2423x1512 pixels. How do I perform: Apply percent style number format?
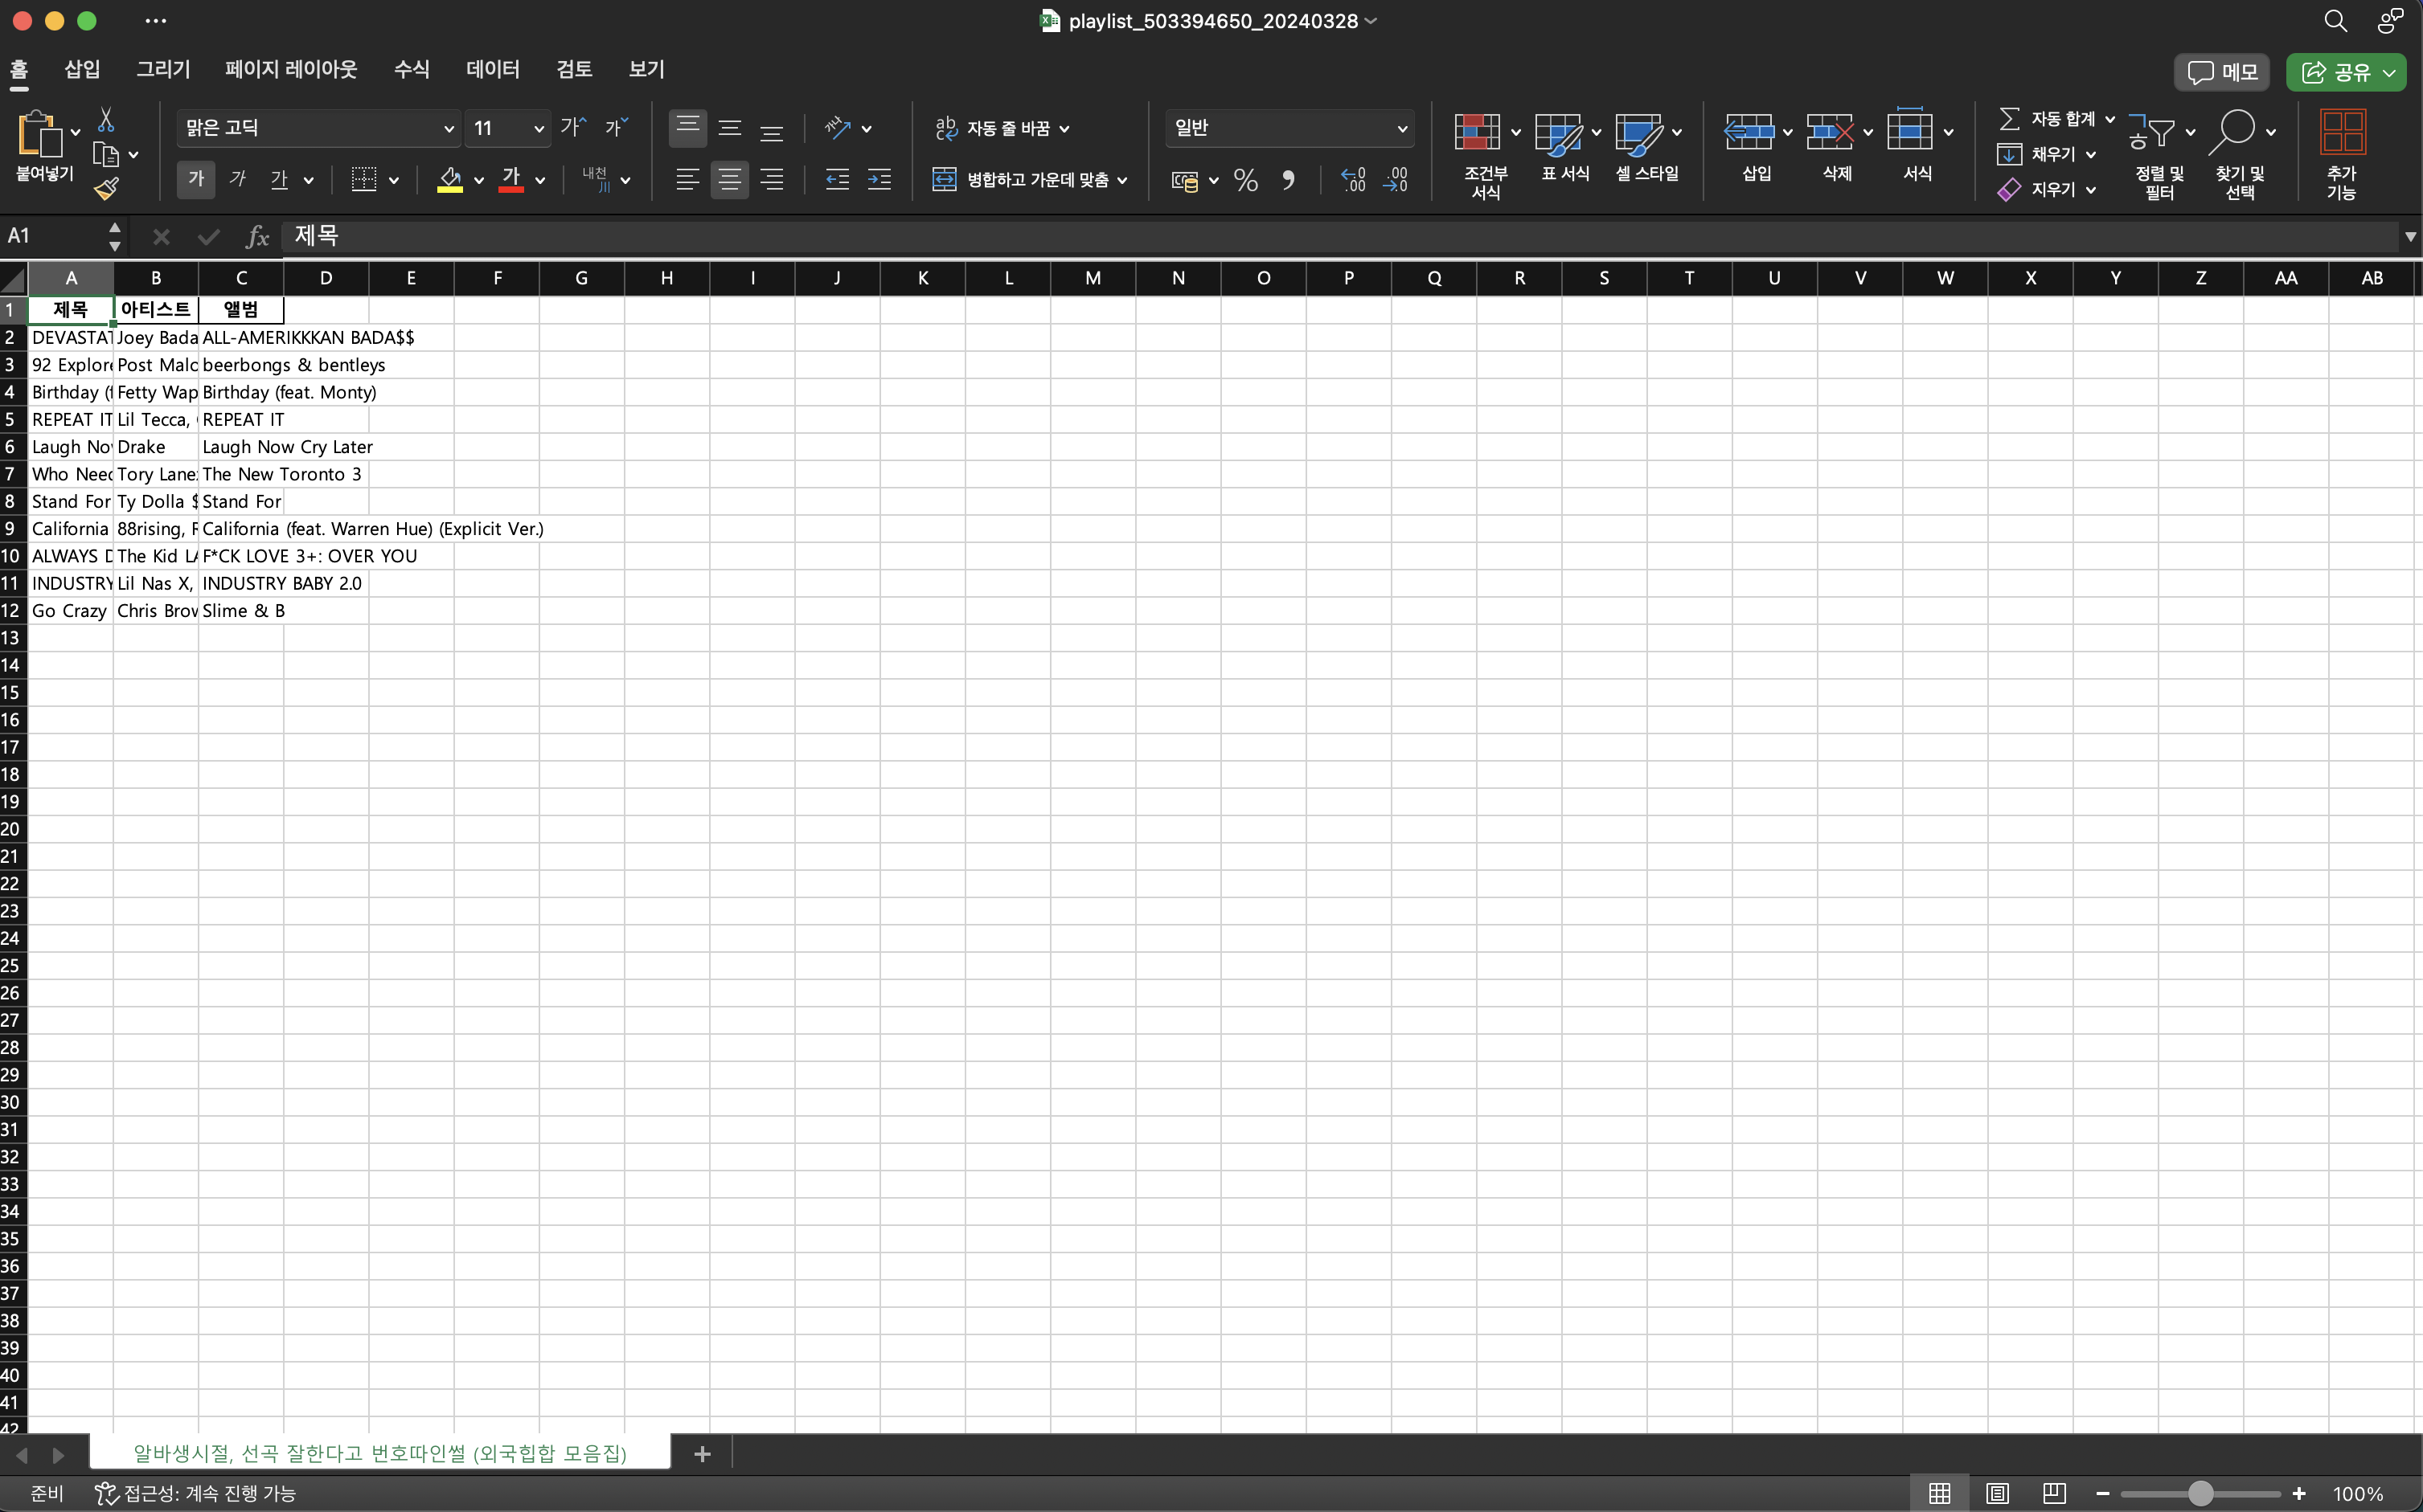[1245, 180]
